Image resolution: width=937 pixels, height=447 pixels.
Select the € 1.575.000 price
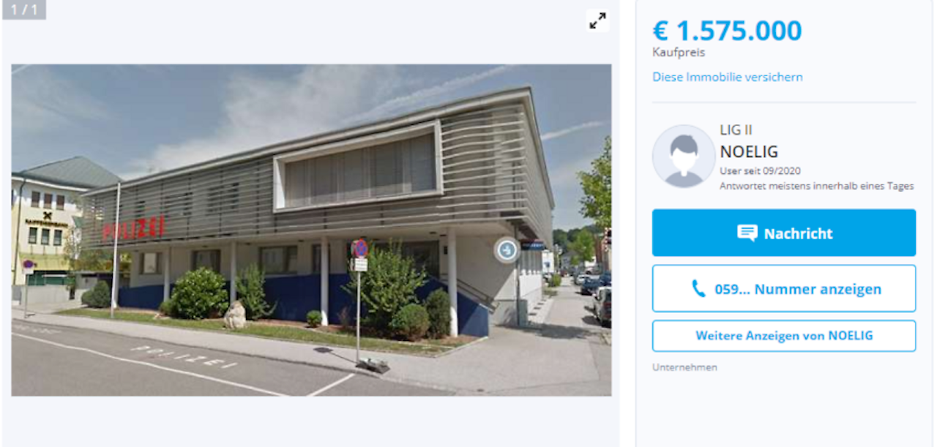(x=728, y=31)
